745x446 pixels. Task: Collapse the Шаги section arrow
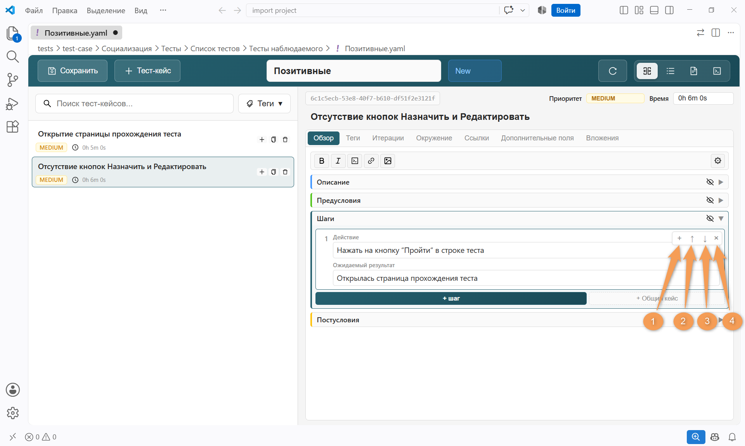(x=721, y=218)
